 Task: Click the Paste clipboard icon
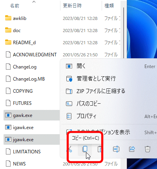tap(100, 149)
